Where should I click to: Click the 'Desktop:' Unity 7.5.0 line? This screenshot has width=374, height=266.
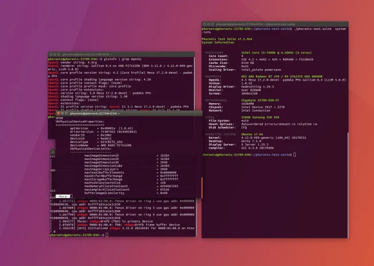(235, 141)
